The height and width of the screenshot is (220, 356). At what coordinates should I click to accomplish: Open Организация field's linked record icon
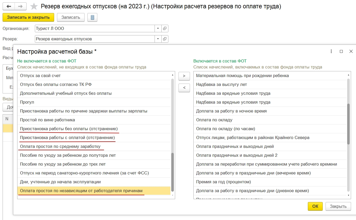tap(165, 29)
